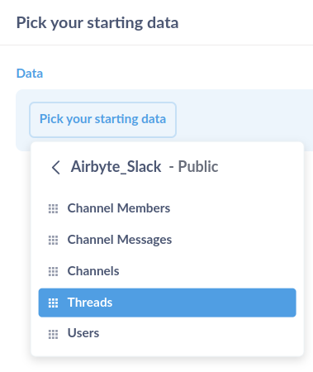The height and width of the screenshot is (372, 313).
Task: Click the table grid icon beside Channel Members
Action: point(53,208)
